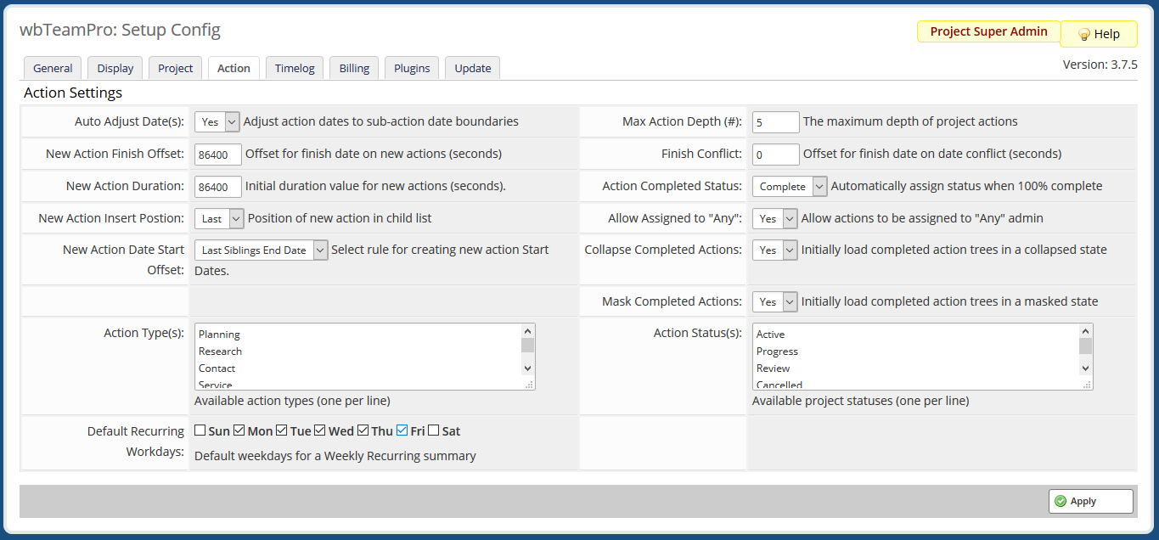The image size is (1159, 540).
Task: Click resize grip of Action Types textarea
Action: (529, 385)
